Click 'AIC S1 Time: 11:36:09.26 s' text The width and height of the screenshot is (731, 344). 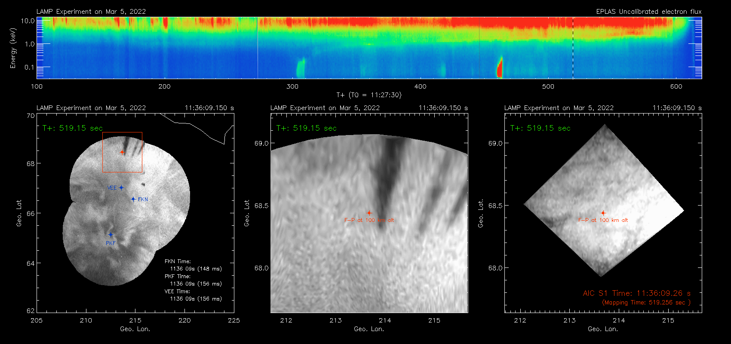click(636, 293)
